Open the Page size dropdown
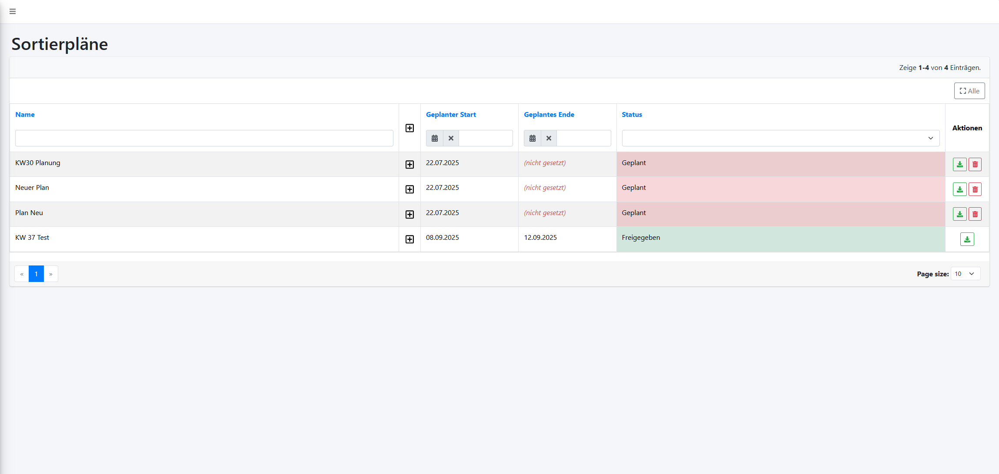This screenshot has width=999, height=474. [965, 274]
